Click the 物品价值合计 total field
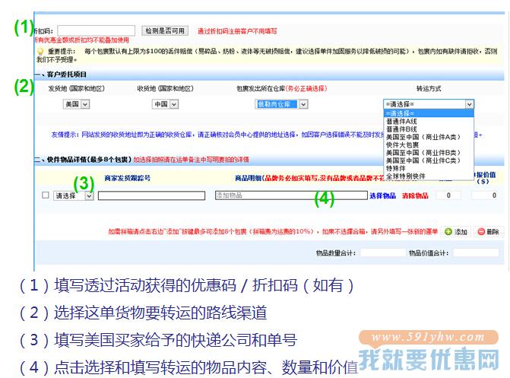510x378 pixels. pyautogui.click(x=476, y=253)
